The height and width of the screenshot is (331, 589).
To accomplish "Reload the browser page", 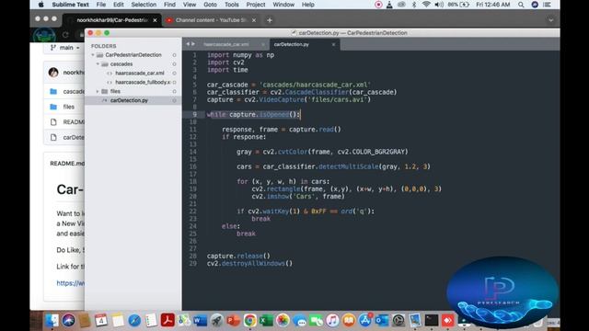I will tap(65, 35).
